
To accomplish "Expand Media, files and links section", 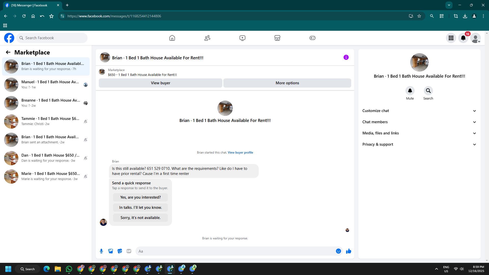I will (419, 133).
